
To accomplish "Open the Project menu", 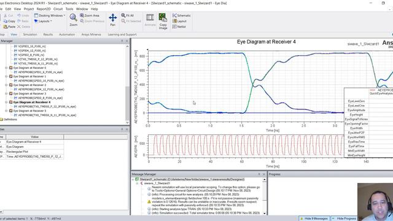I will click(x=29, y=9).
